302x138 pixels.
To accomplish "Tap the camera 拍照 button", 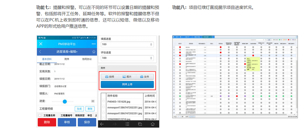I will [109, 77].
